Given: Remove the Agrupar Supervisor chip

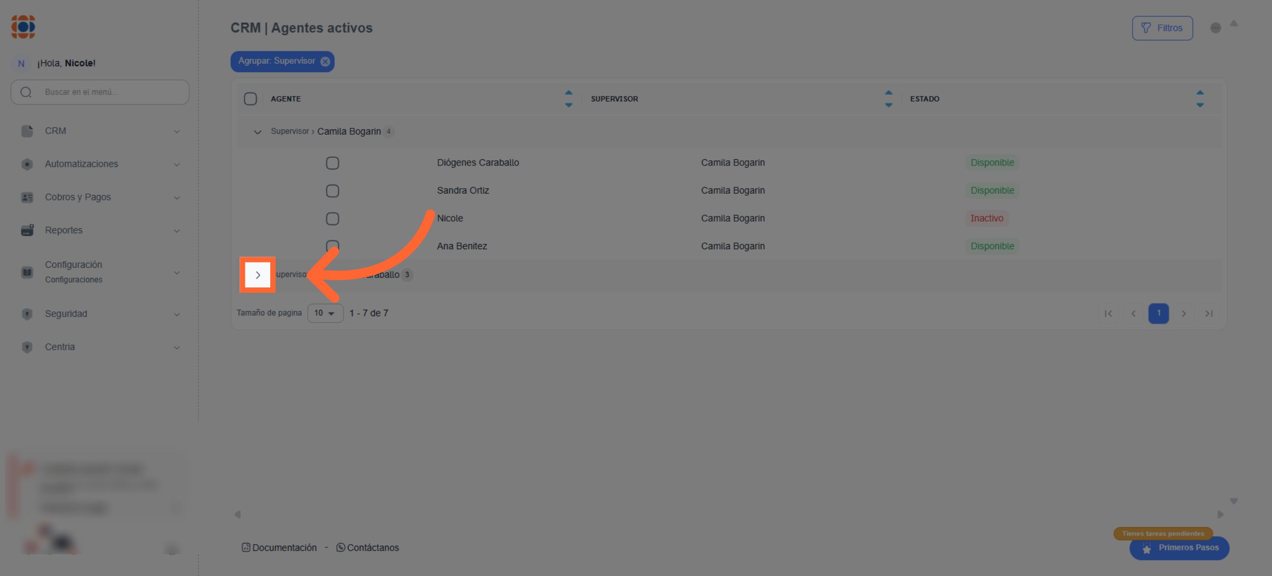Looking at the screenshot, I should (x=325, y=62).
